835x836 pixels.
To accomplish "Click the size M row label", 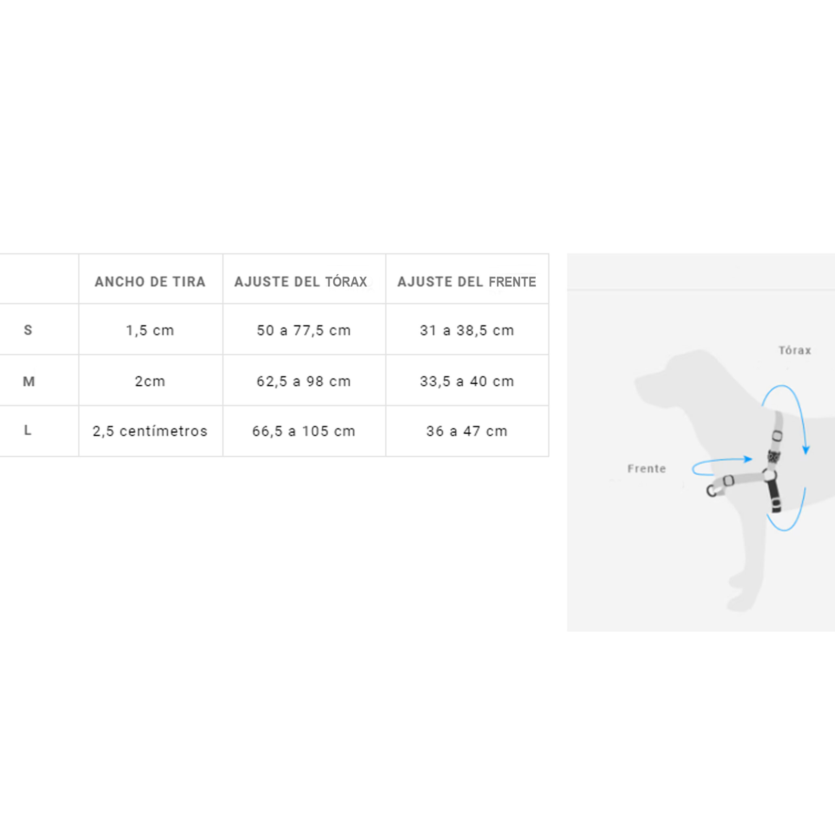I will click(x=28, y=381).
